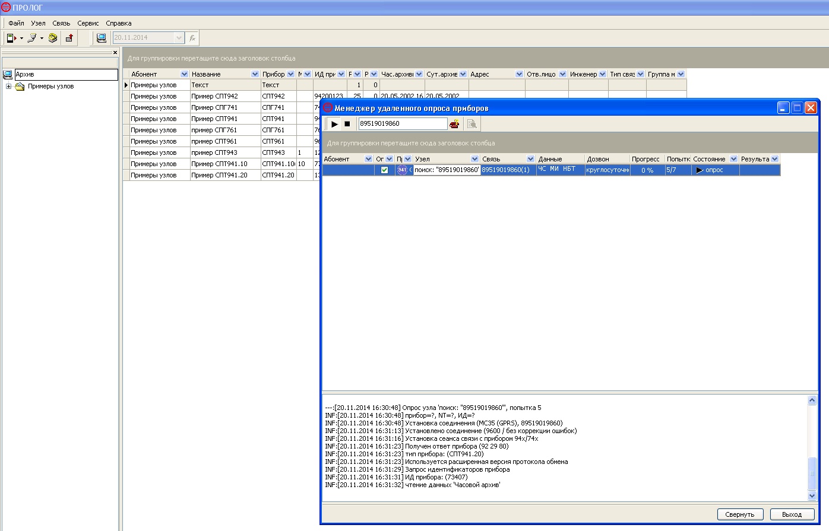Click the folder icon of Примеры узлов
This screenshot has width=829, height=531.
click(20, 87)
